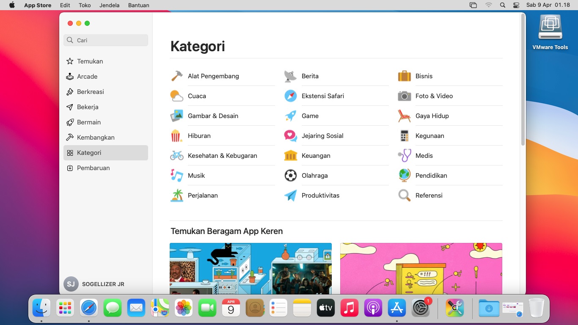Open Launchpad from the Dock
578x325 pixels.
[65, 308]
